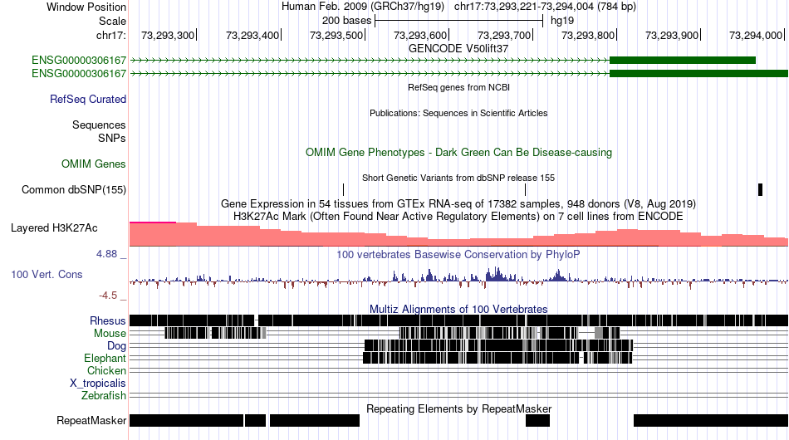Open the Elephant alignment row label
The height and width of the screenshot is (440, 789).
click(x=105, y=358)
